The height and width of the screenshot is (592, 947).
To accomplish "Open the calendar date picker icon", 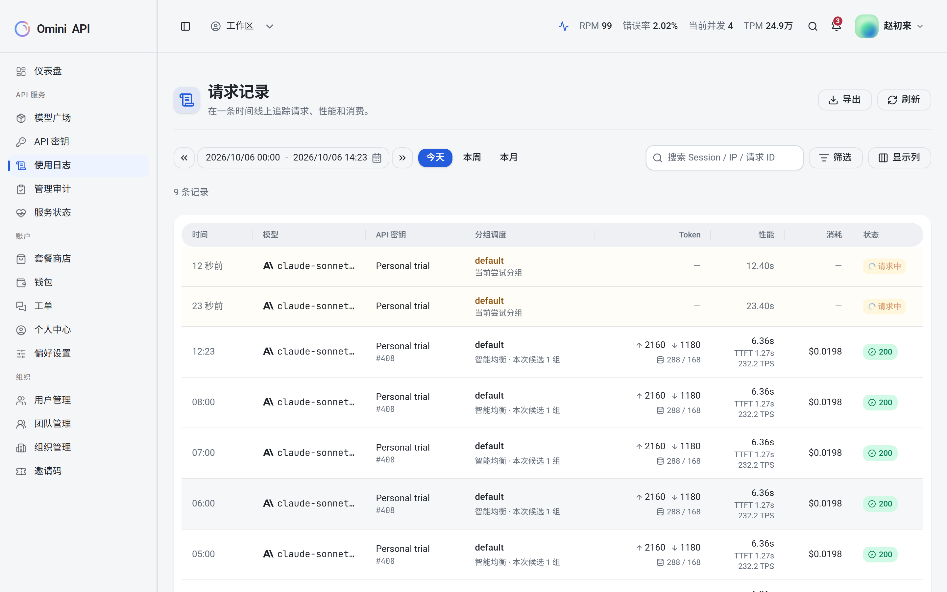I will click(377, 158).
